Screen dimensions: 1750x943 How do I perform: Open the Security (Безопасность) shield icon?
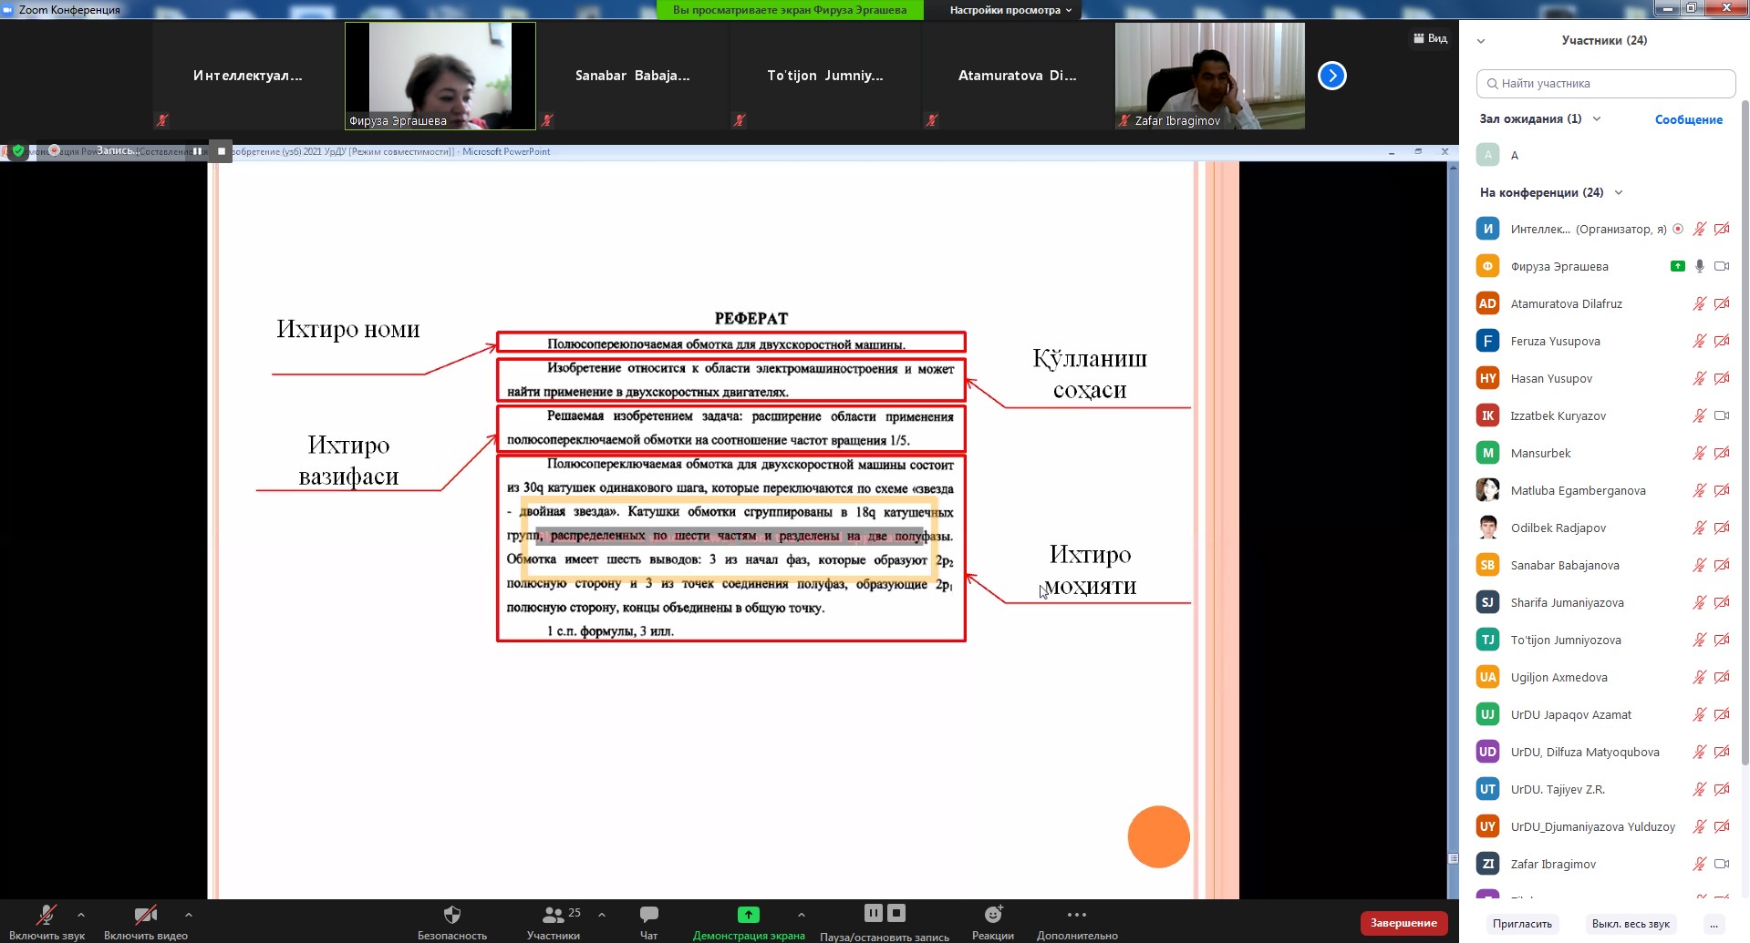tap(451, 915)
